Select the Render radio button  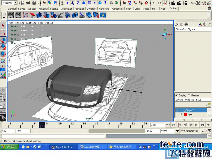[189, 95]
